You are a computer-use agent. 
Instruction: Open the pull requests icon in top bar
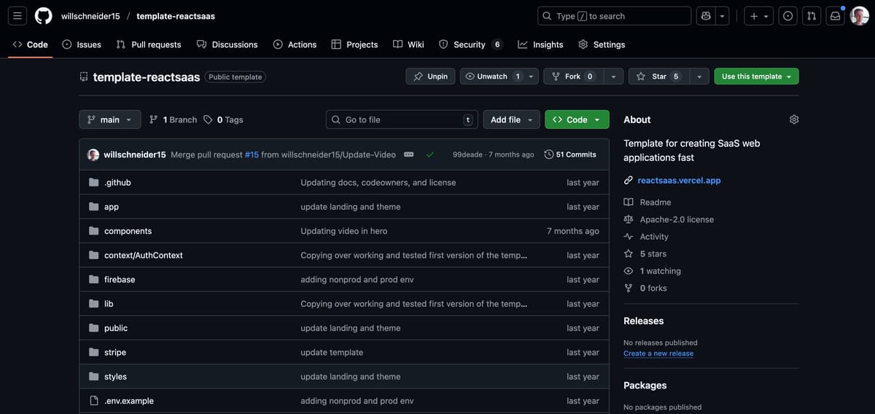(x=811, y=16)
